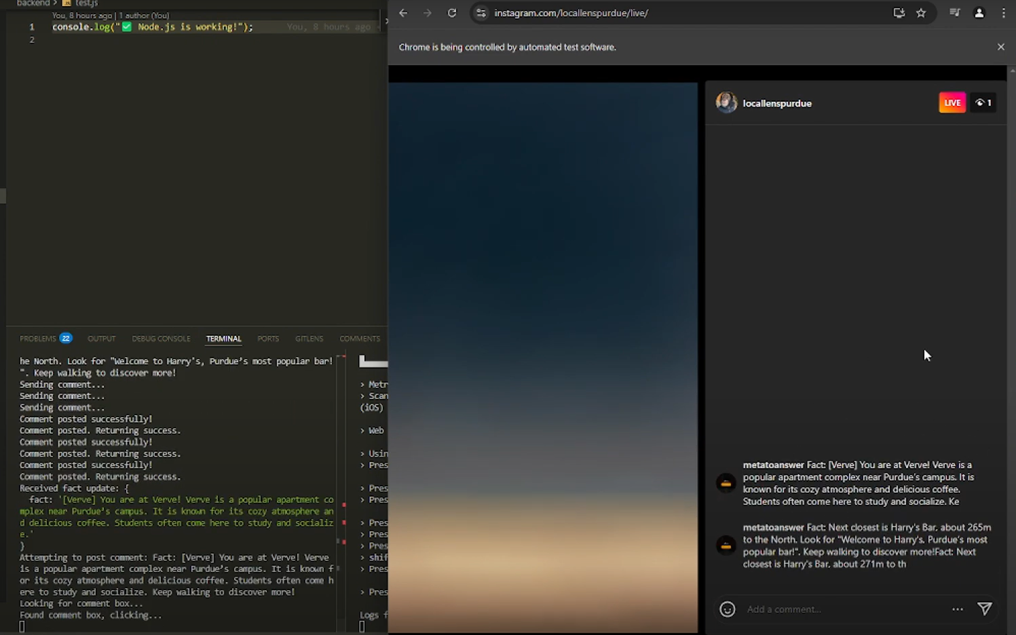Click the live video area
1016x635 pixels.
(x=543, y=358)
